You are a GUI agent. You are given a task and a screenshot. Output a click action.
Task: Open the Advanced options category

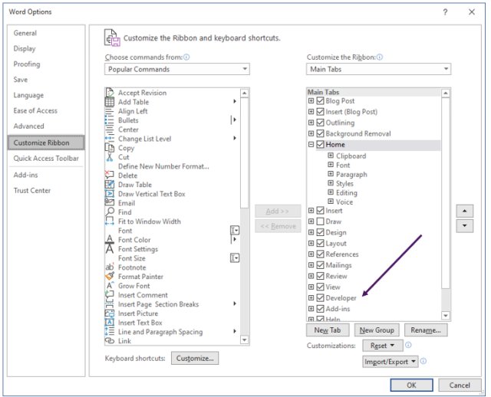tap(29, 126)
